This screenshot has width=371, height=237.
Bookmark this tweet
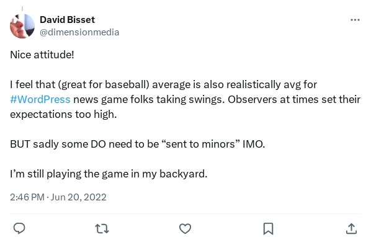tap(268, 229)
